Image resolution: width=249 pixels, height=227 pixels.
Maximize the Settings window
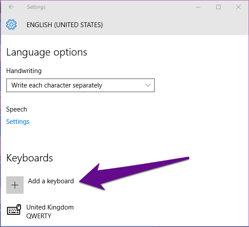tap(218, 7)
